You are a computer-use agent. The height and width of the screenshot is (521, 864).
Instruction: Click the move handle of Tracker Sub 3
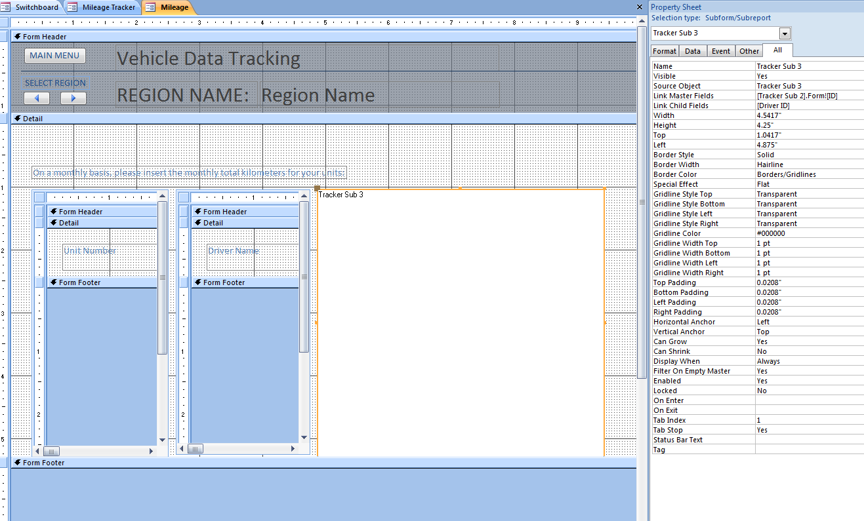pyautogui.click(x=318, y=189)
